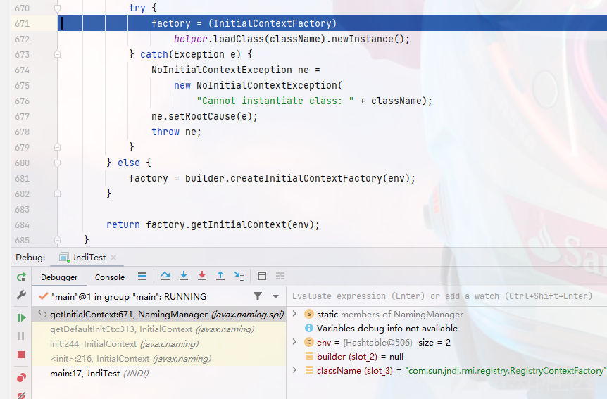The height and width of the screenshot is (399, 607).
Task: Select <init>:216 InitialContext frame
Action: (159, 359)
